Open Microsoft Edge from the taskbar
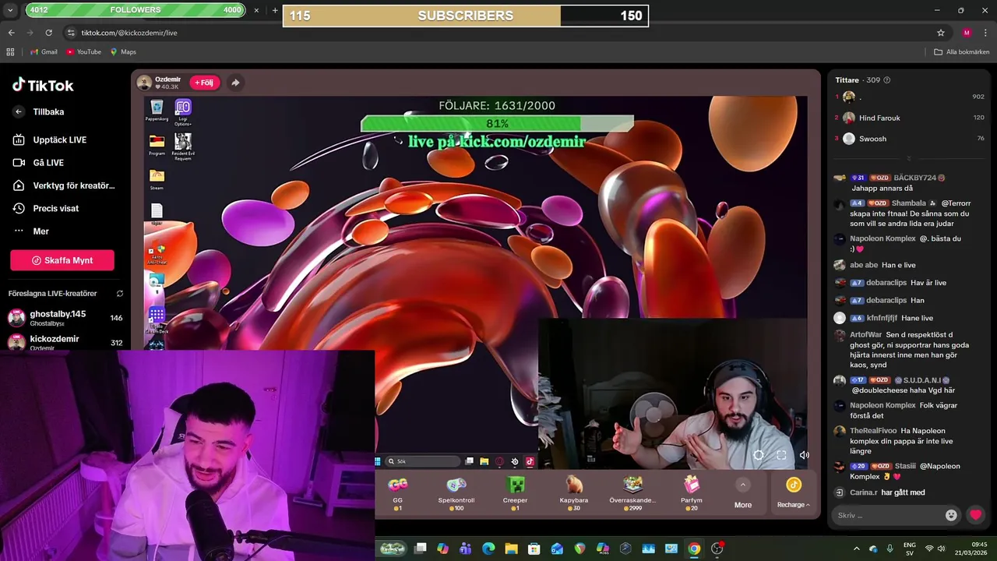 (x=488, y=549)
